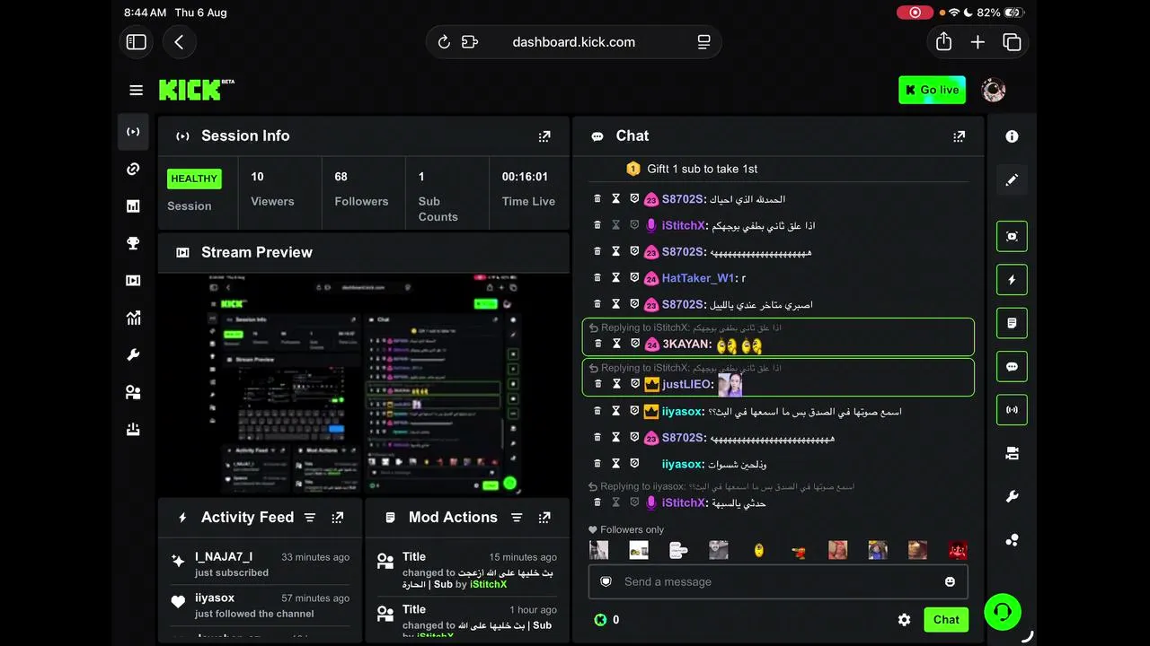This screenshot has width=1150, height=646.
Task: Open the wrench icon in left sidebar
Action: click(133, 355)
